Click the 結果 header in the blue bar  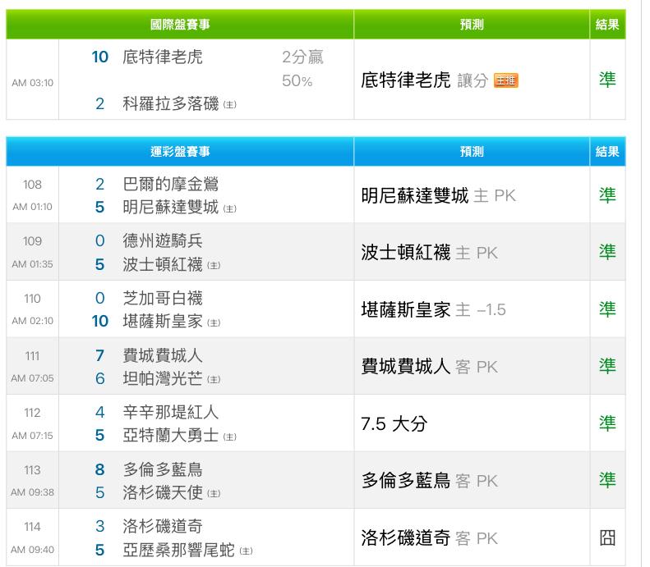tap(607, 152)
